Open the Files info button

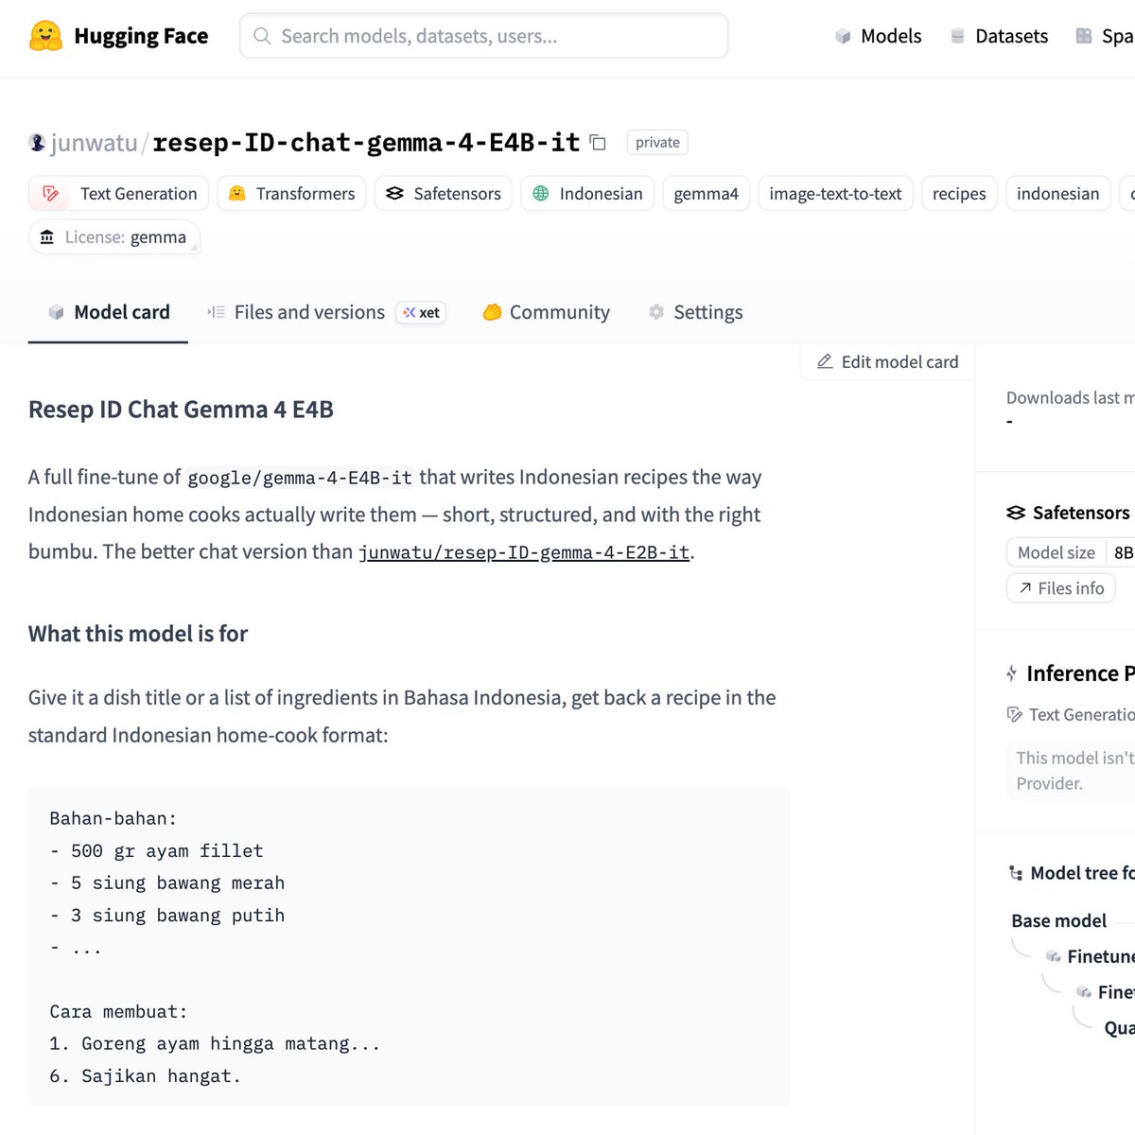pos(1061,588)
